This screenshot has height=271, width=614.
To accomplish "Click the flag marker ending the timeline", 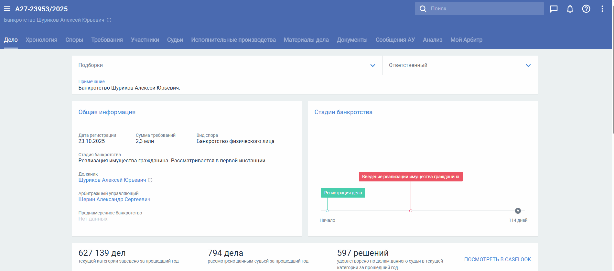I will pos(518,211).
